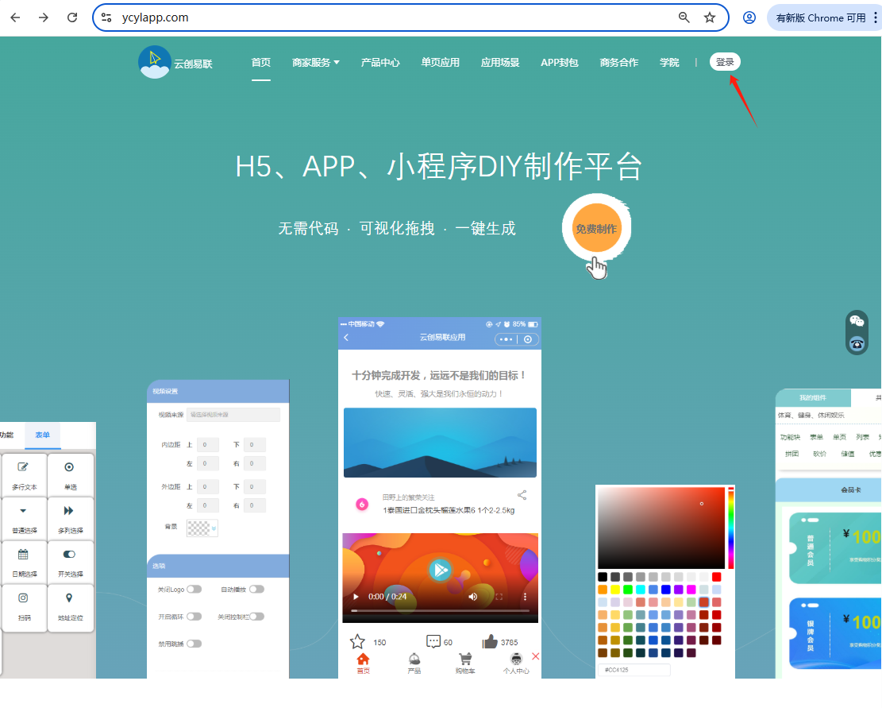
Task: Click the orange 免费制作 button
Action: (x=595, y=229)
